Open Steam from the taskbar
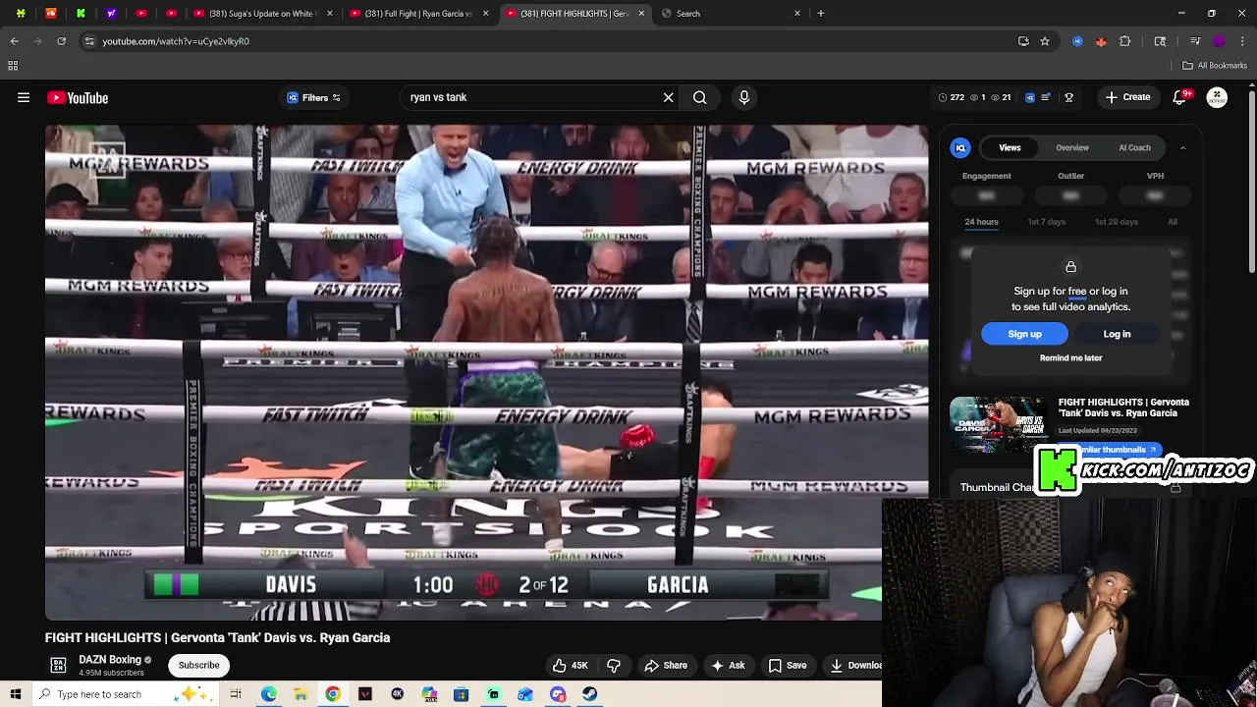Viewport: 1257px width, 707px height. pos(589,694)
